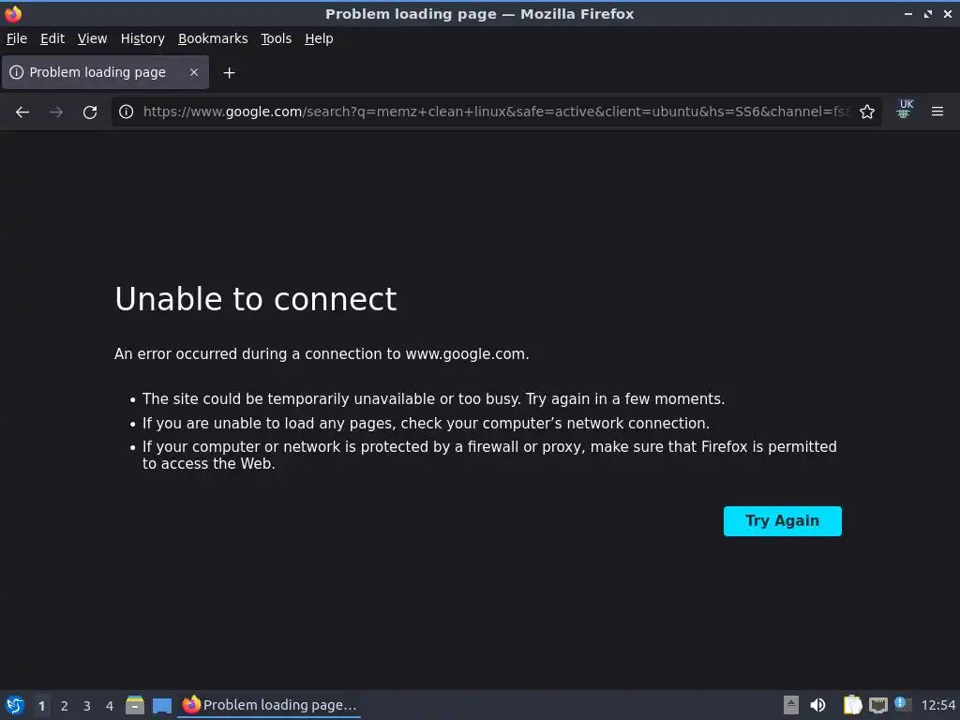
Task: Switch to workspace 1
Action: pyautogui.click(x=41, y=706)
